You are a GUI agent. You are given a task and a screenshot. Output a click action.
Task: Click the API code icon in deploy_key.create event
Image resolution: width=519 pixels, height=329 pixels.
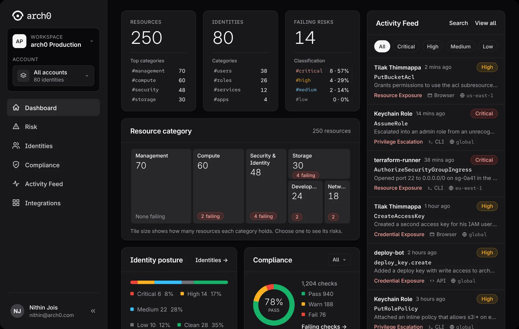pos(432,281)
